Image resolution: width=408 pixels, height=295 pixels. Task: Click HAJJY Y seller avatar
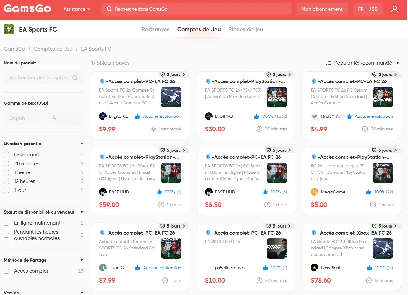point(314,116)
